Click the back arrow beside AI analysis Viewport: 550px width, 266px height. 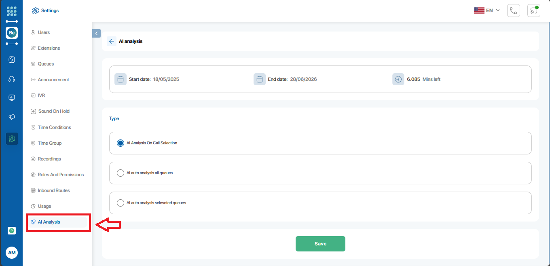112,41
